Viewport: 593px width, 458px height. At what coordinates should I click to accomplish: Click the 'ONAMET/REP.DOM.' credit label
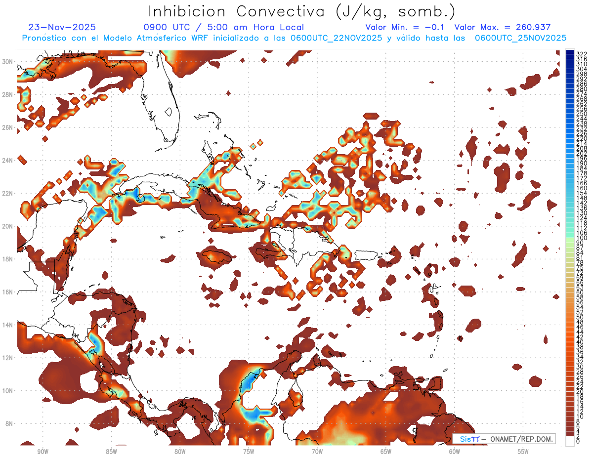(x=521, y=439)
